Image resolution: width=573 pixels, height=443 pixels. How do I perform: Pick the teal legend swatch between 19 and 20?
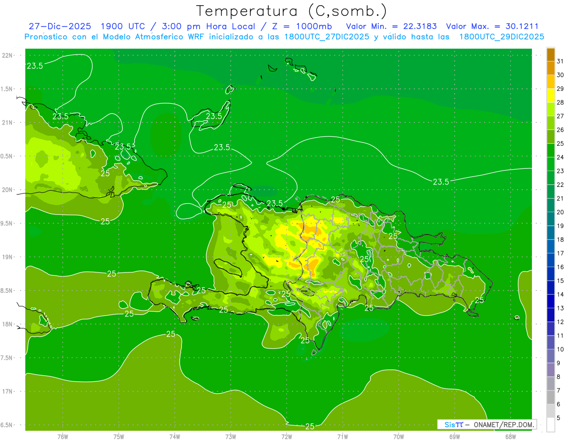[551, 219]
